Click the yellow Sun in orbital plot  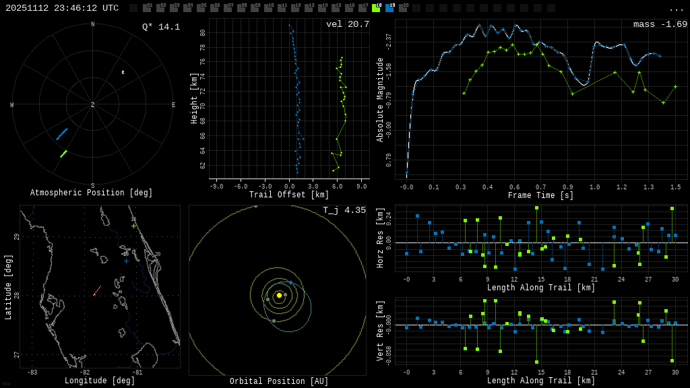coord(279,295)
